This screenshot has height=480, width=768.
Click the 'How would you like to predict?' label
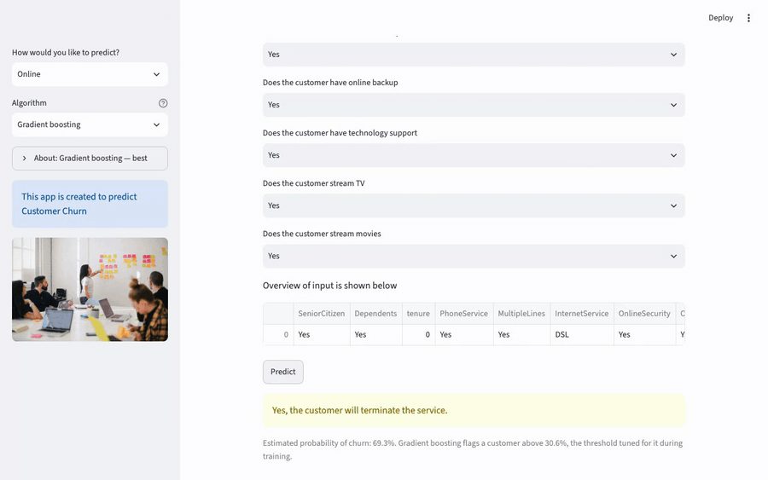tap(66, 52)
